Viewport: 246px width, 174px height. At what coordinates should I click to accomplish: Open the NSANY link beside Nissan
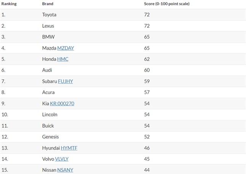tap(65, 170)
